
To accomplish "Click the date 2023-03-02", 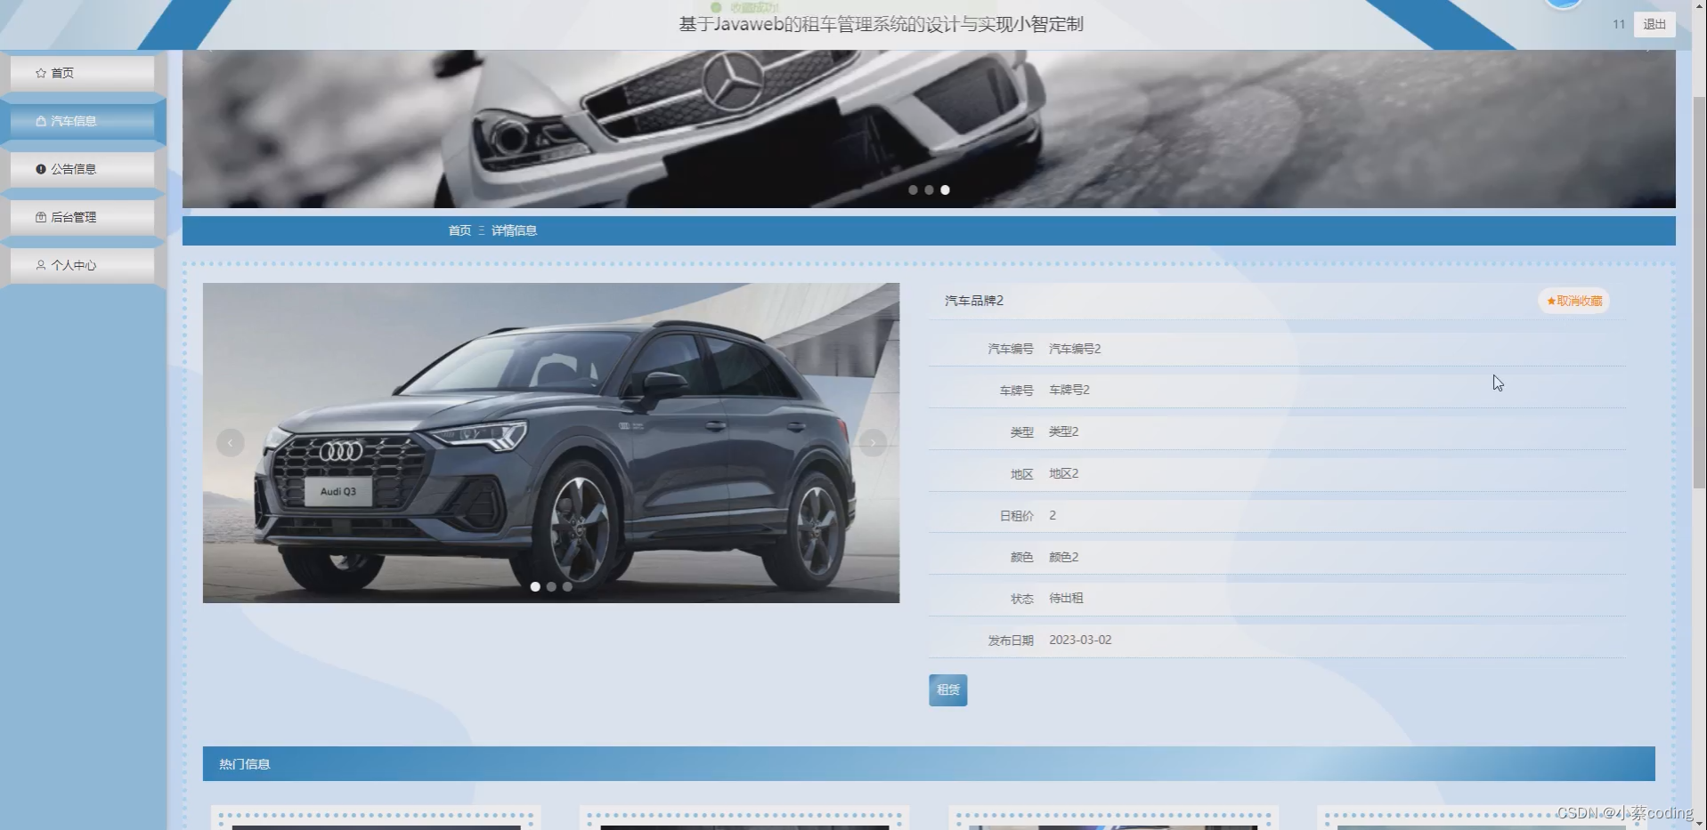I will point(1080,640).
